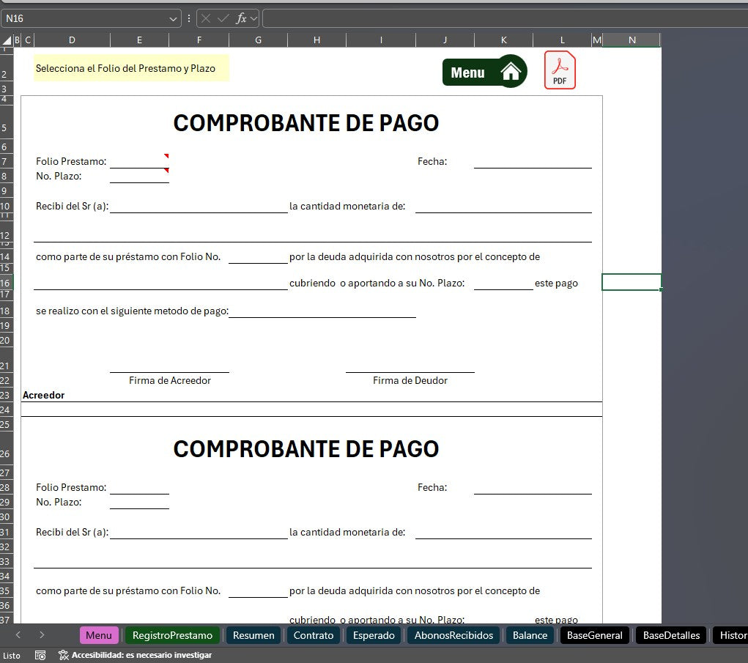
Task: Click the home icon on Menu button
Action: pyautogui.click(x=511, y=72)
